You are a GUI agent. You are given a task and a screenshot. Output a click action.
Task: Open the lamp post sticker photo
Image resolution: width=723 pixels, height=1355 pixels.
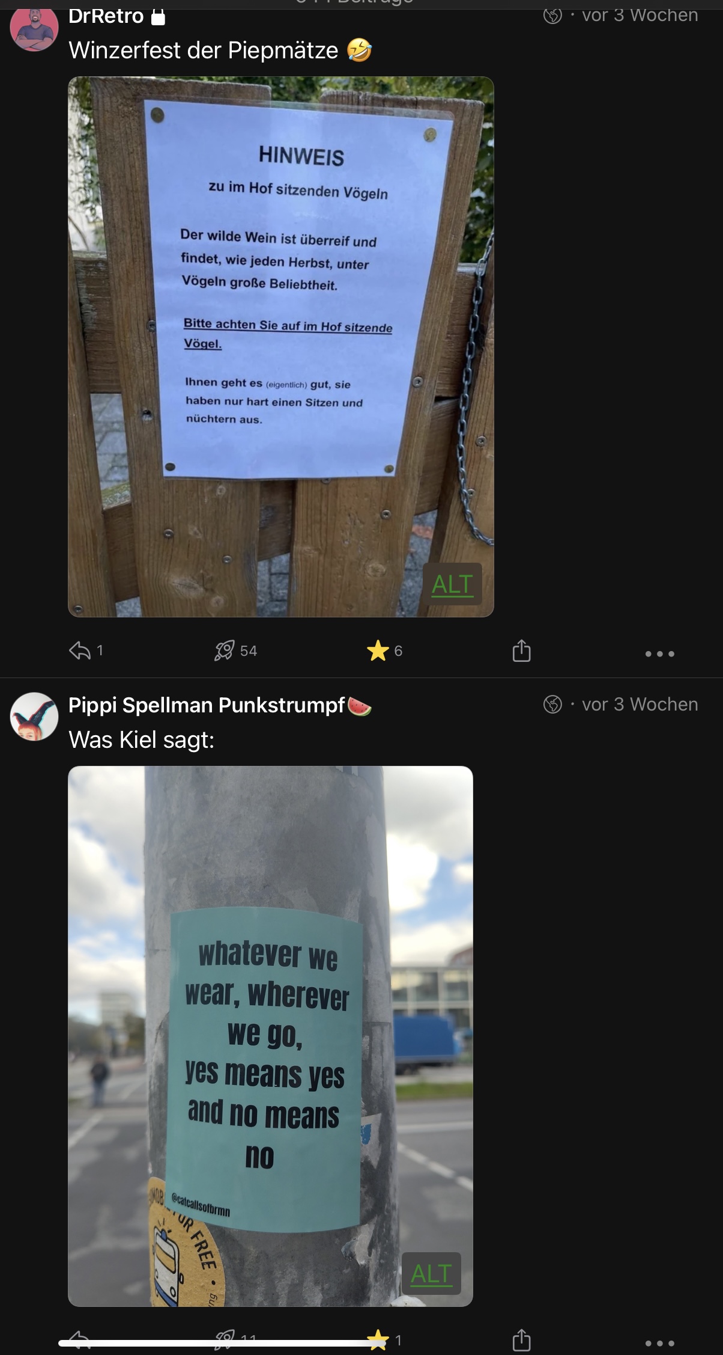[271, 1036]
